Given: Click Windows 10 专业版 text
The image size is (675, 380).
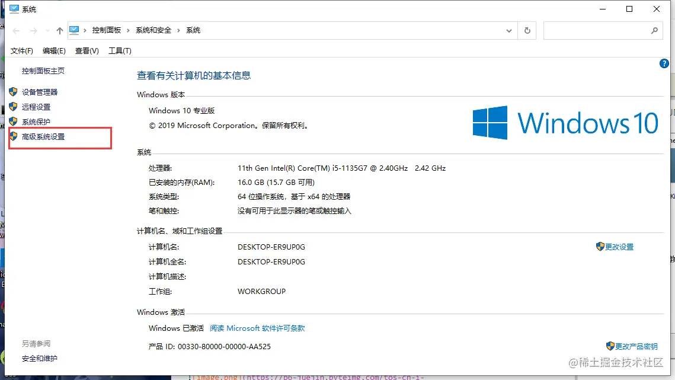Looking at the screenshot, I should point(182,111).
